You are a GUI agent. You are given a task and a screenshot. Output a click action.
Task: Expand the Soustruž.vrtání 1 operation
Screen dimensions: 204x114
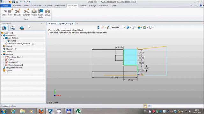click(4, 57)
